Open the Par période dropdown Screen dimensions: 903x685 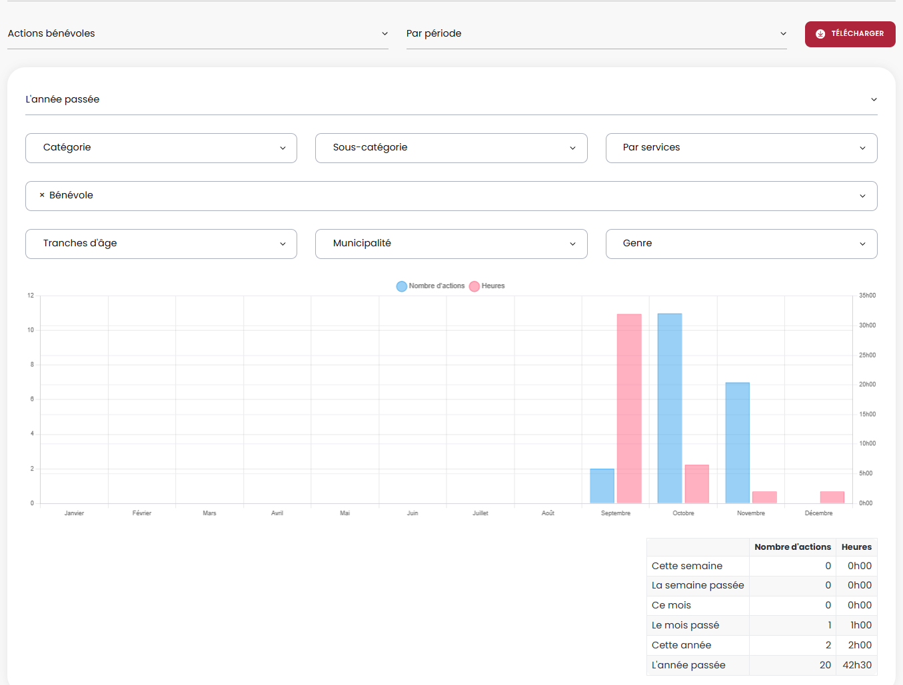tap(596, 34)
